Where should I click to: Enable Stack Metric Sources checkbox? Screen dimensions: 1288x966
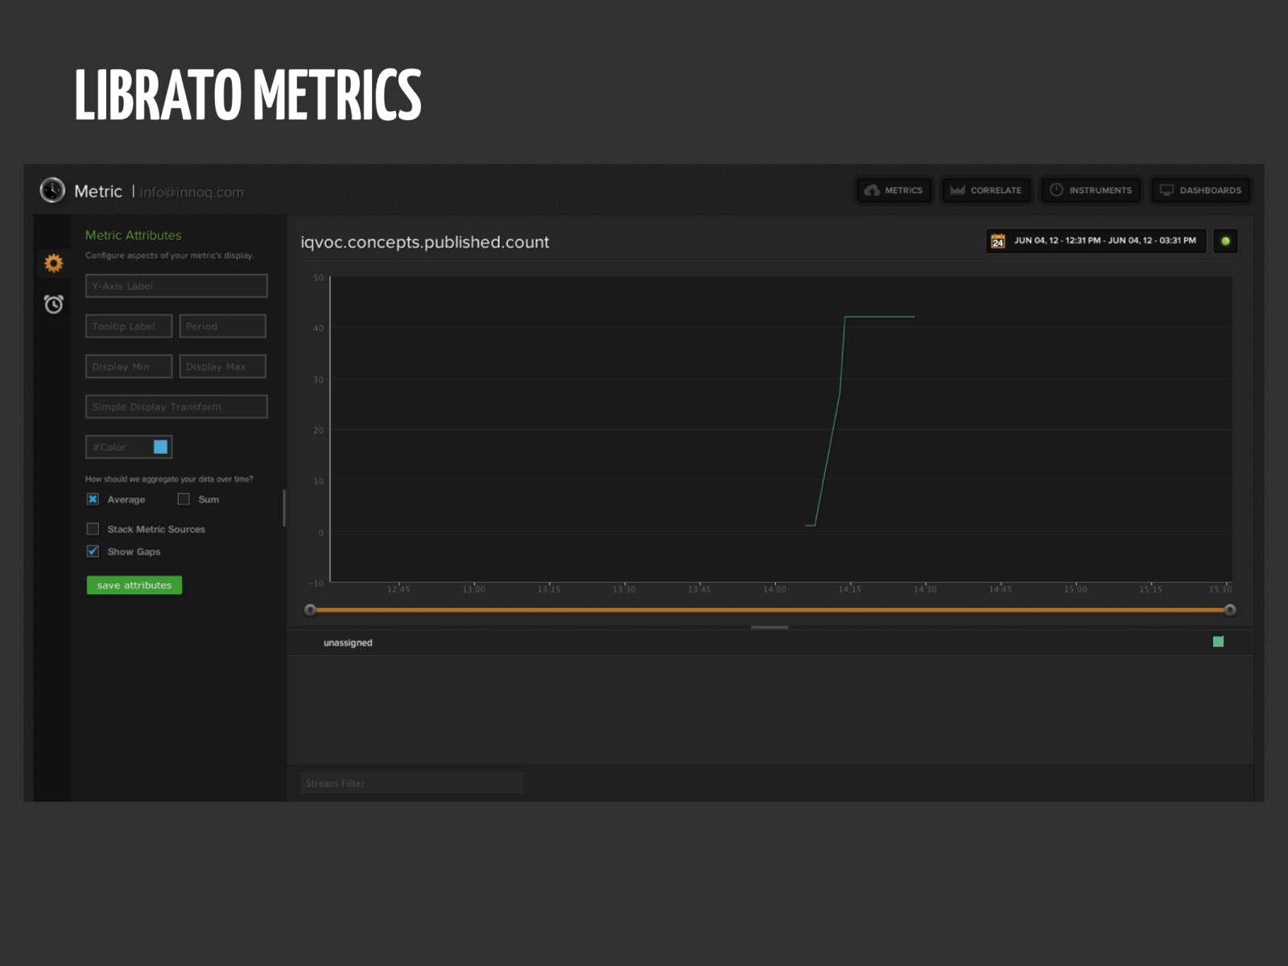(93, 529)
